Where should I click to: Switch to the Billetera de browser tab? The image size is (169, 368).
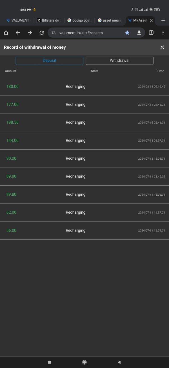49,20
